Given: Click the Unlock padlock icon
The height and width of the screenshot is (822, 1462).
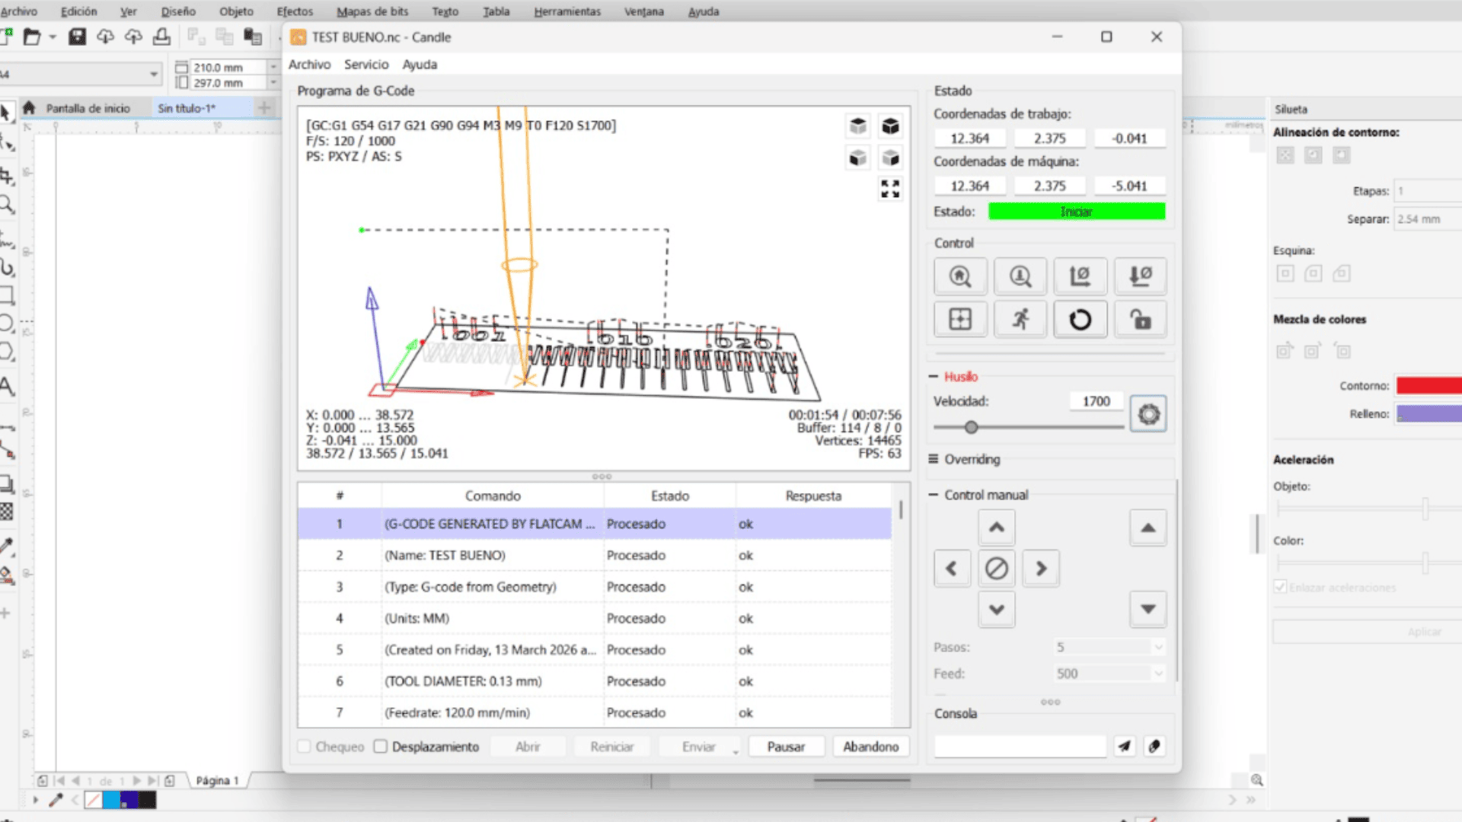Looking at the screenshot, I should 1140,320.
